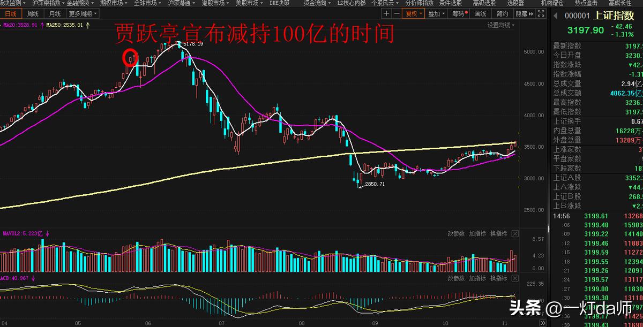643x327 pixels.
Task: Click tick row with price 3199.59
Action: (x=597, y=252)
